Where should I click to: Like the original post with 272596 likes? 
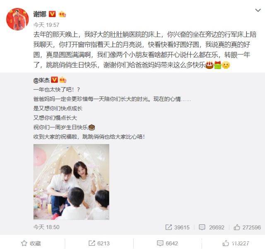[x=247, y=227]
